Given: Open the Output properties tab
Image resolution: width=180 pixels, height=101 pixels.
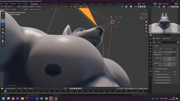Looking at the screenshot, I should (150, 46).
